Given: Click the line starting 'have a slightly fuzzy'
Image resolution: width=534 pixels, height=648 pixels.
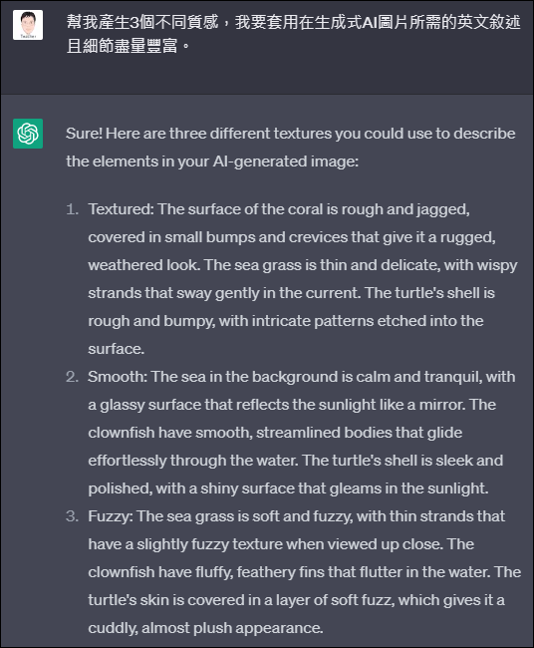Looking at the screenshot, I should [x=281, y=544].
